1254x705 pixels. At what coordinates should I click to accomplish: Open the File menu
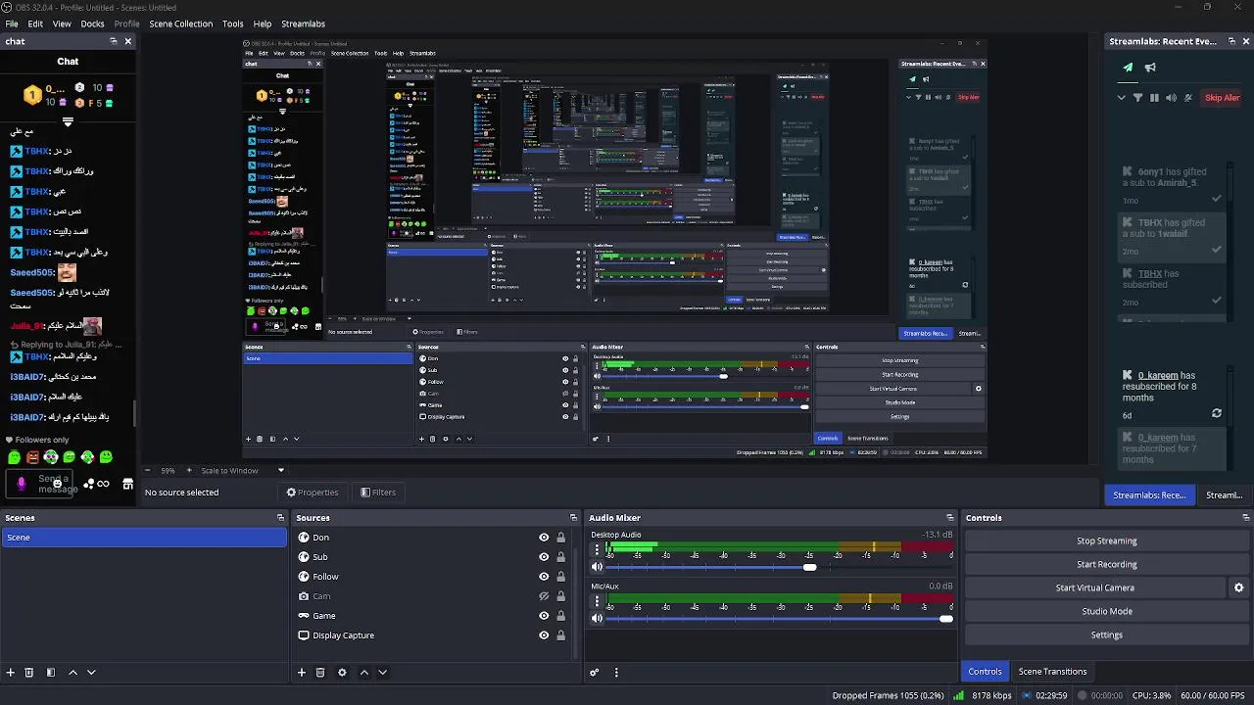pos(12,23)
